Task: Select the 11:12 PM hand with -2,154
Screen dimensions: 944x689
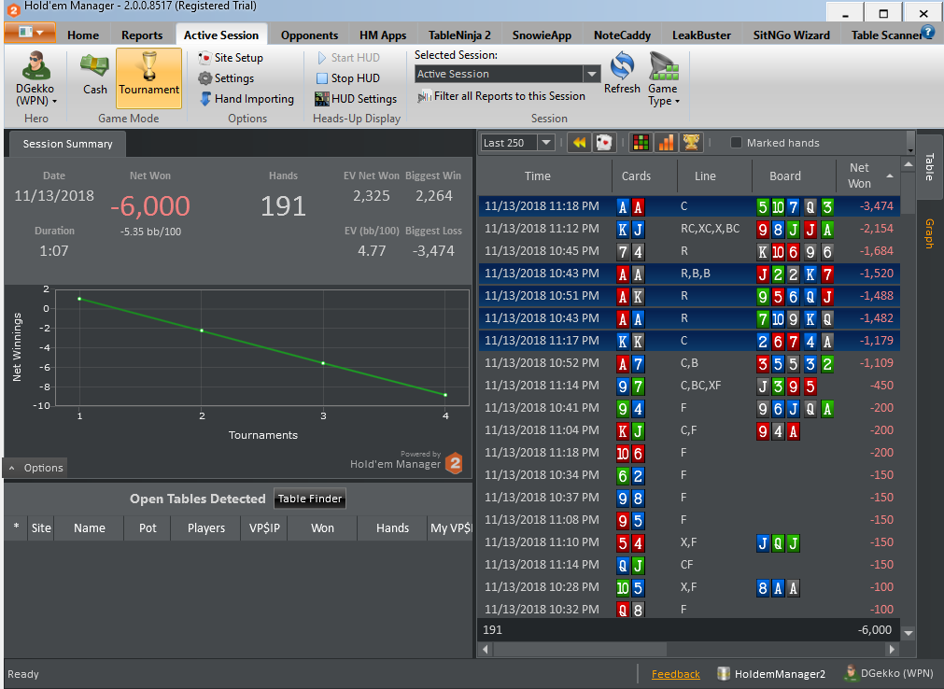Action: point(689,229)
